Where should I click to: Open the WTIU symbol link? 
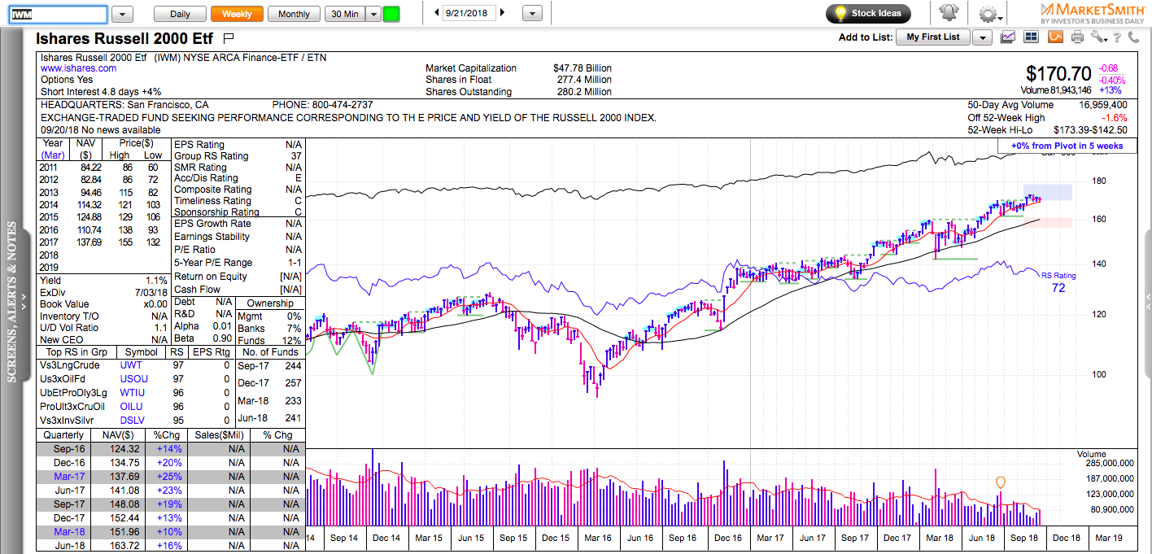tap(133, 393)
